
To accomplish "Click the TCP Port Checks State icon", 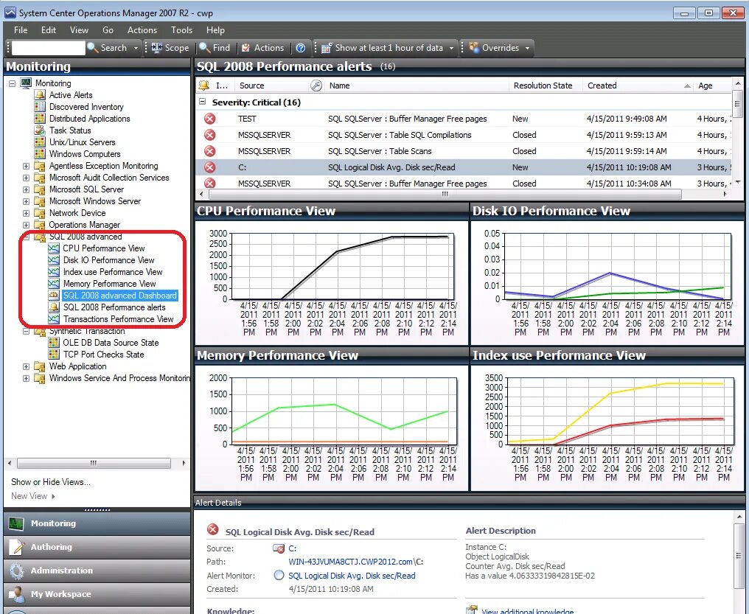I will point(54,355).
